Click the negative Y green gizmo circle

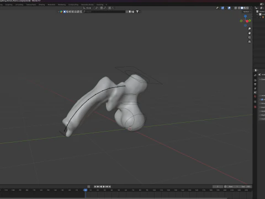(241, 21)
